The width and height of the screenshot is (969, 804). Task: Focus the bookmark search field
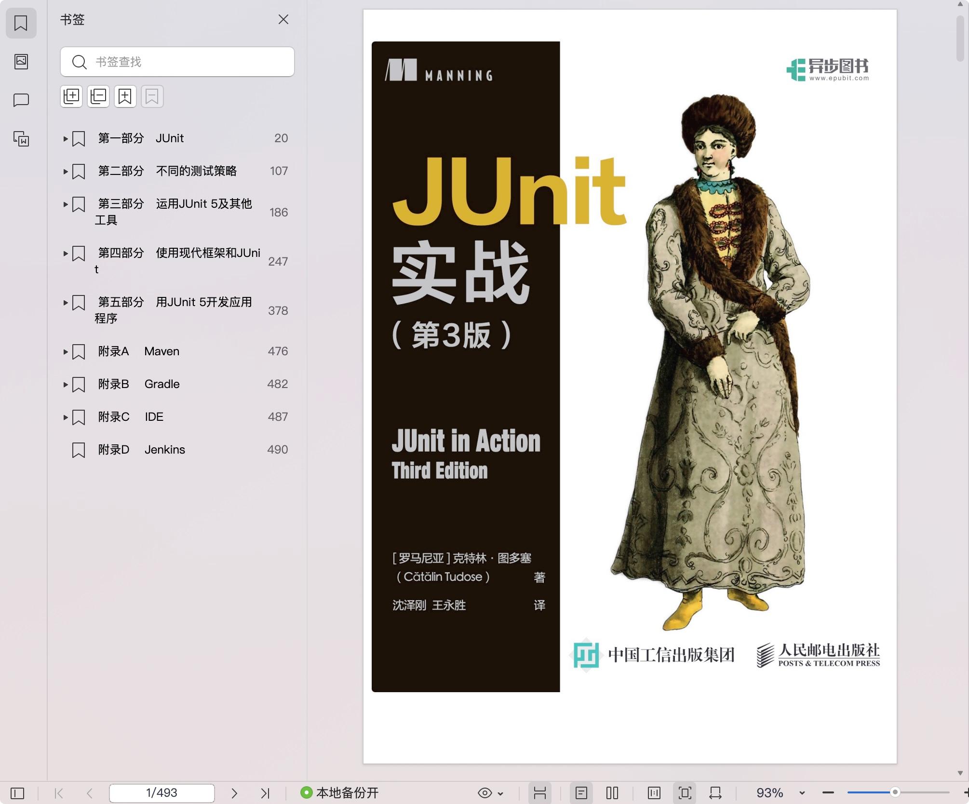click(x=177, y=62)
